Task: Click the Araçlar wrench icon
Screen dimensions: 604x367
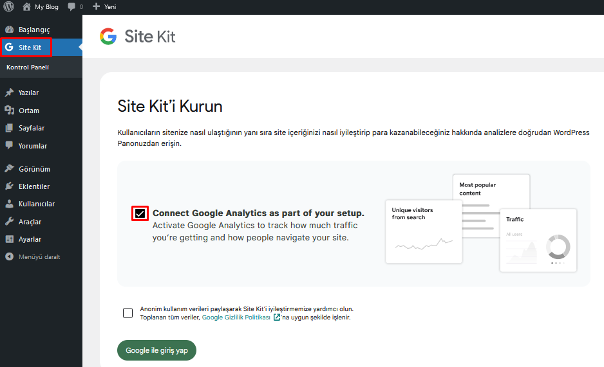Action: click(9, 222)
